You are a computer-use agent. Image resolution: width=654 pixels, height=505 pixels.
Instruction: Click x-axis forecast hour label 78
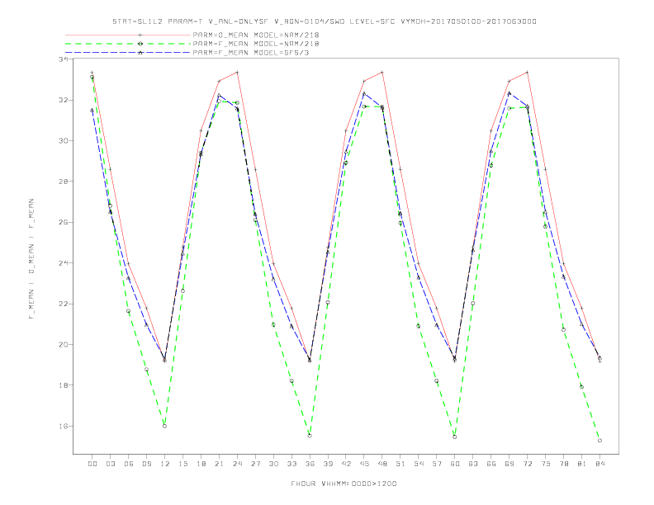pos(564,464)
